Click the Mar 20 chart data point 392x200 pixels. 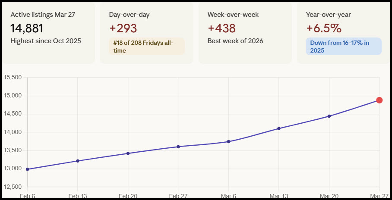point(329,116)
